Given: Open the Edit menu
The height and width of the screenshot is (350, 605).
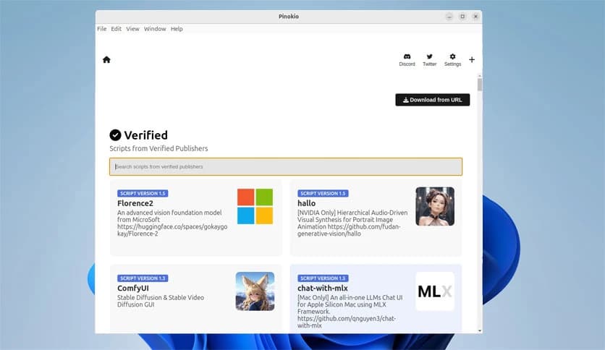Looking at the screenshot, I should 116,29.
